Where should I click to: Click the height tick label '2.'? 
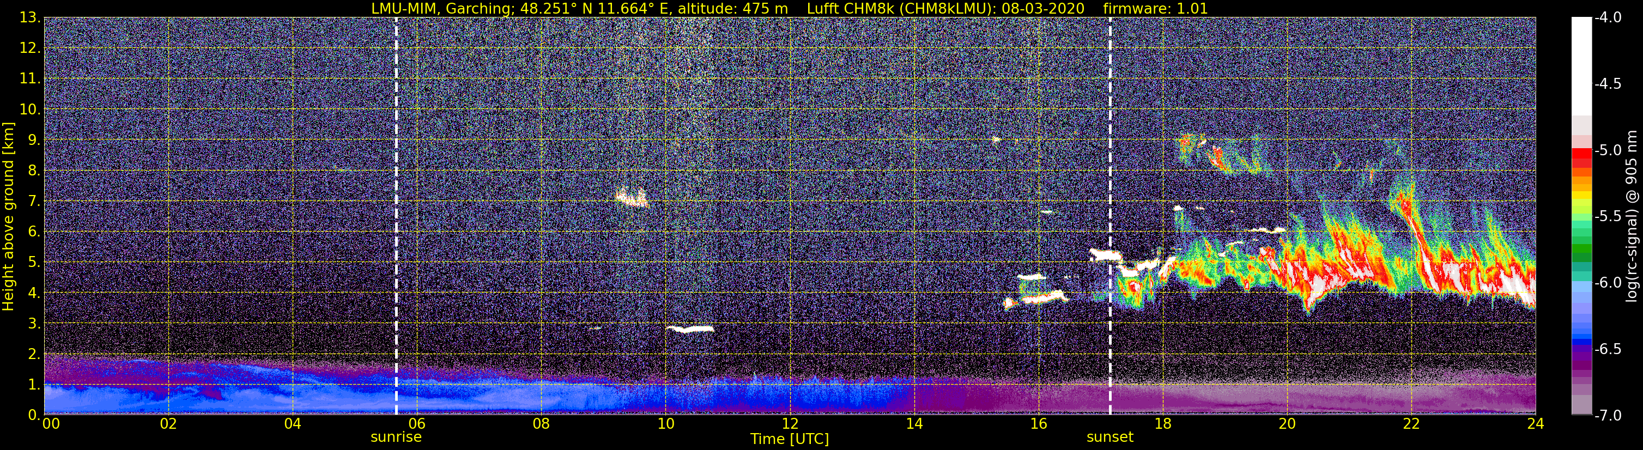tap(34, 354)
